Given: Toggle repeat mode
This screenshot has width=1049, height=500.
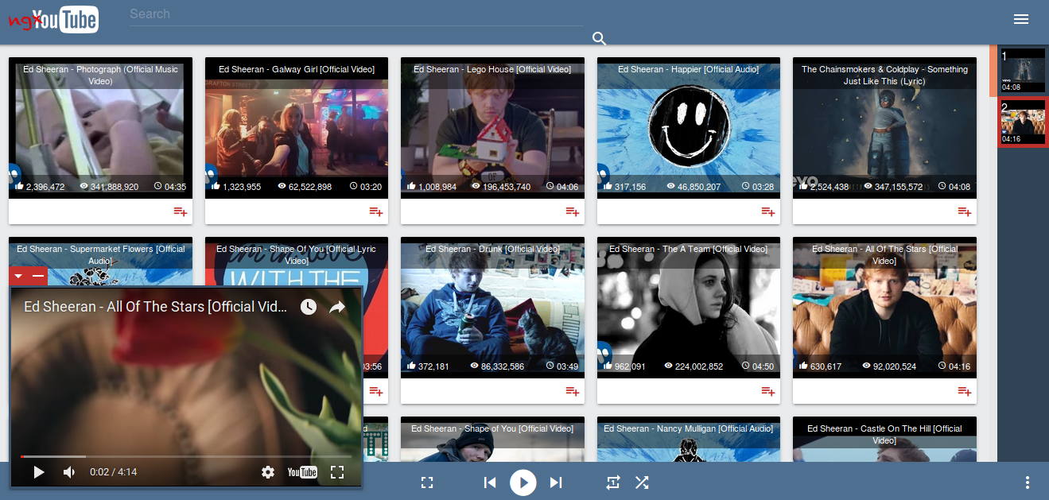Looking at the screenshot, I should [x=612, y=483].
